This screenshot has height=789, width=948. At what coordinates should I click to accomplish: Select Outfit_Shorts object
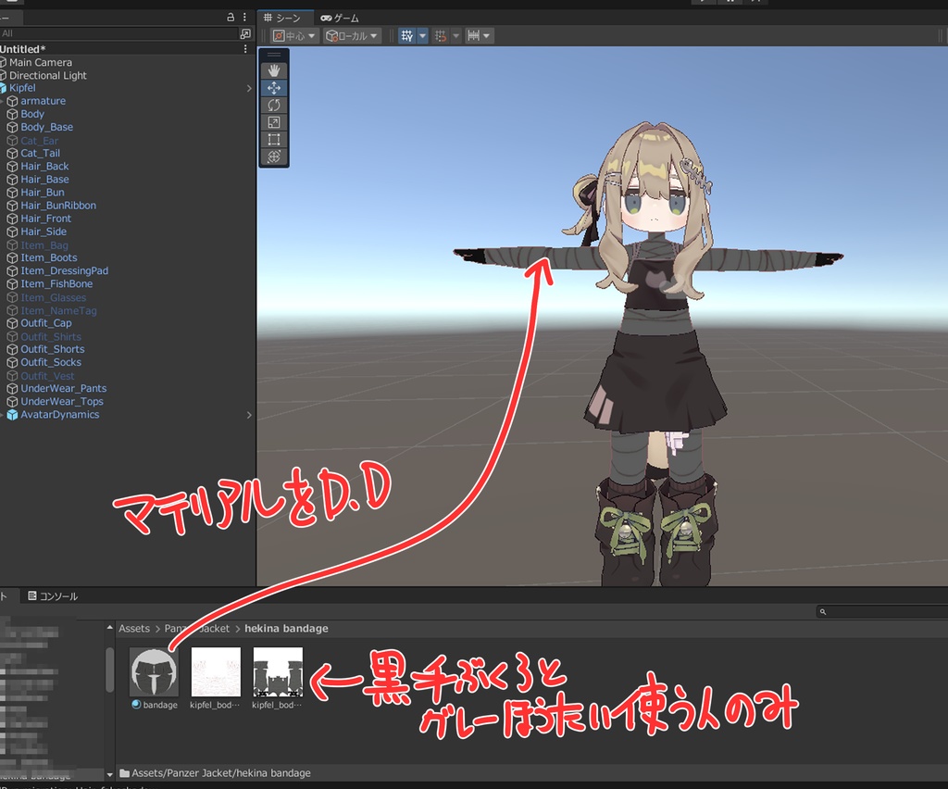click(x=53, y=349)
